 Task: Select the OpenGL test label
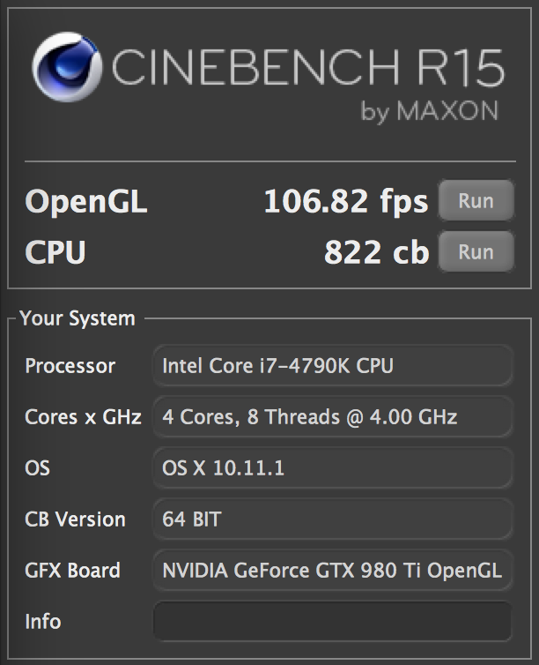(86, 202)
